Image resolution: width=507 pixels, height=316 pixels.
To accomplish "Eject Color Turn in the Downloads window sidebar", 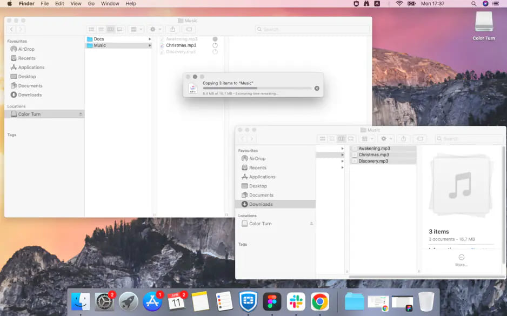I will (311, 224).
